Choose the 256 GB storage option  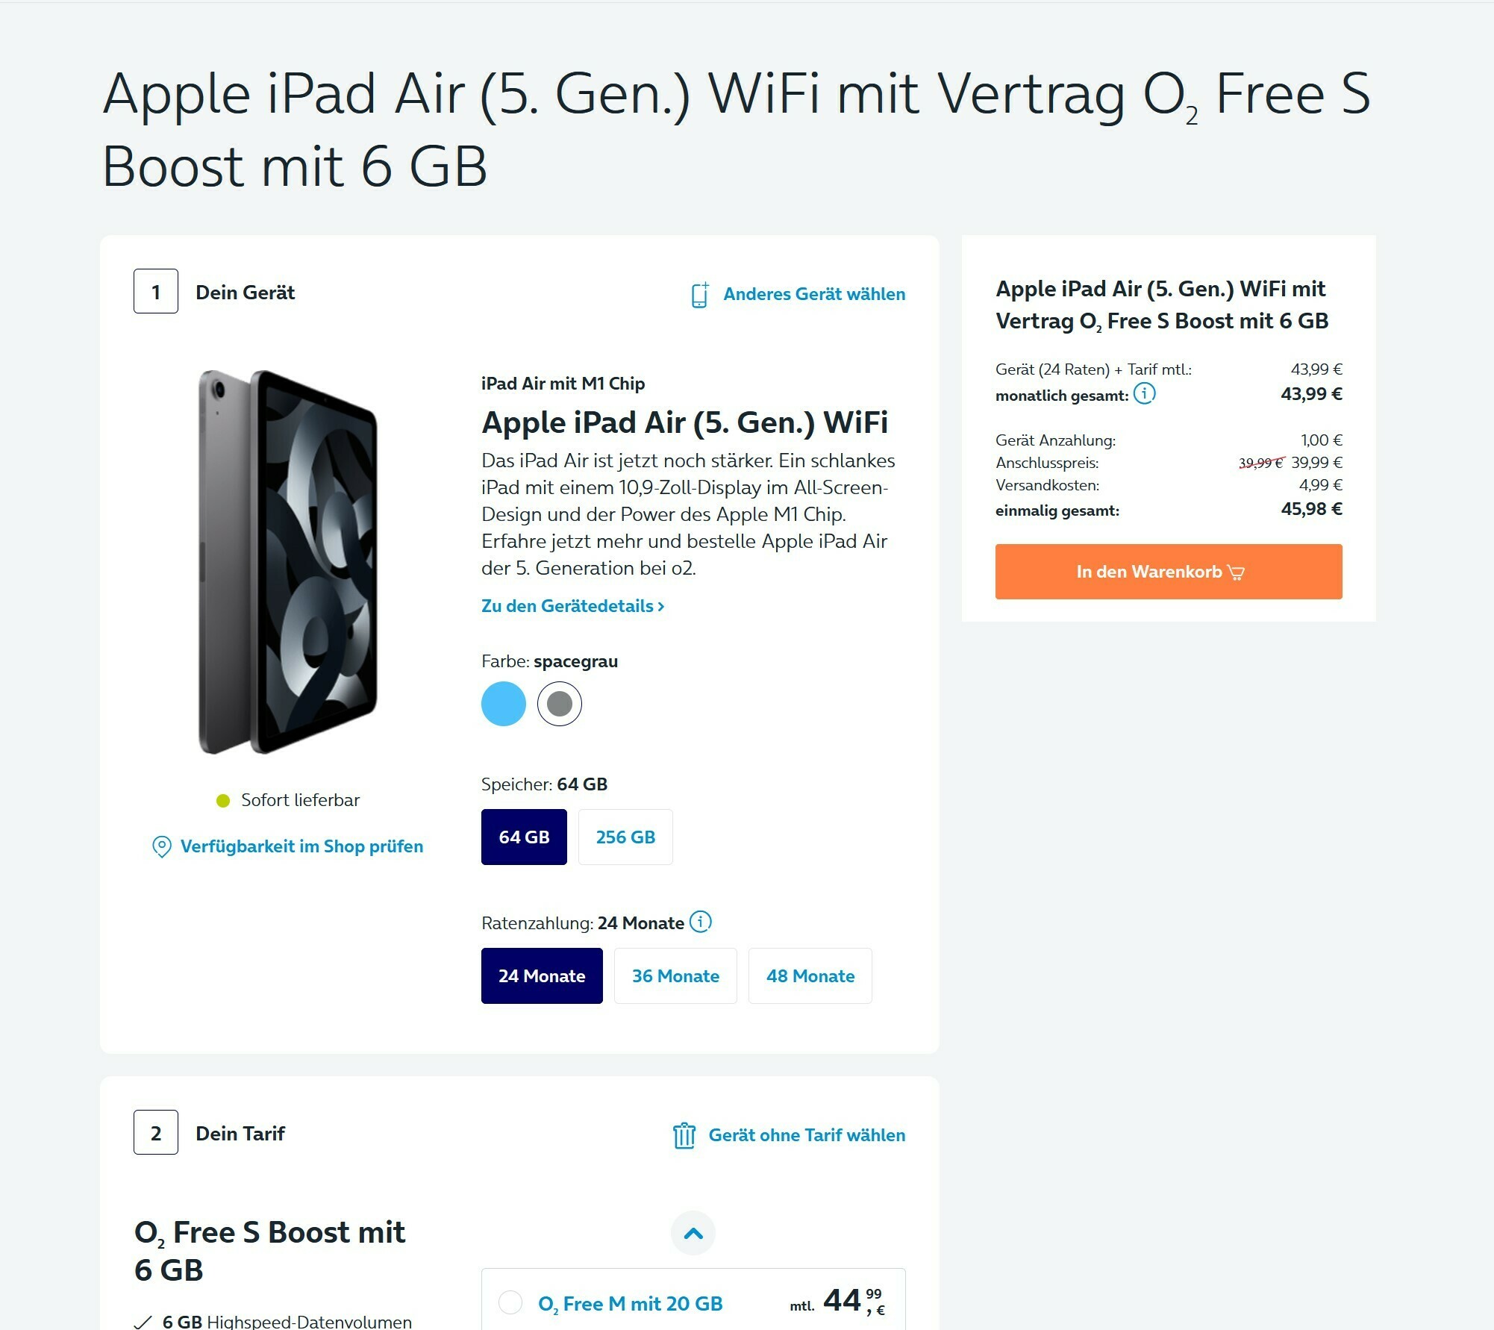[625, 837]
